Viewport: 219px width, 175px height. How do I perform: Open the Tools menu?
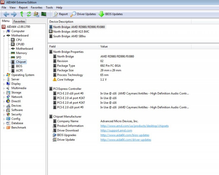[x=49, y=8]
